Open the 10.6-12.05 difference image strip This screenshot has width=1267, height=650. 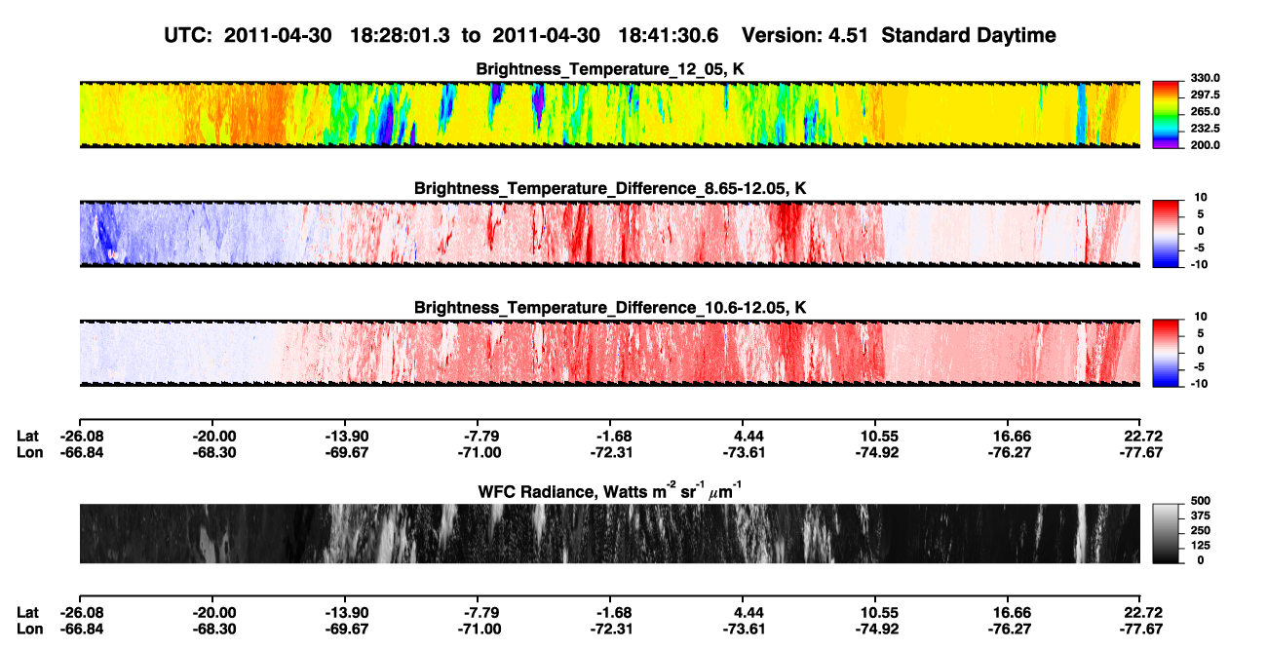610,353
